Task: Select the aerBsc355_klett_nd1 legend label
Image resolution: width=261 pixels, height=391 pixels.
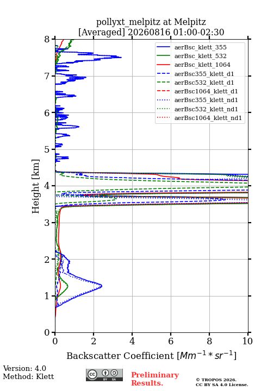Action: click(x=206, y=100)
